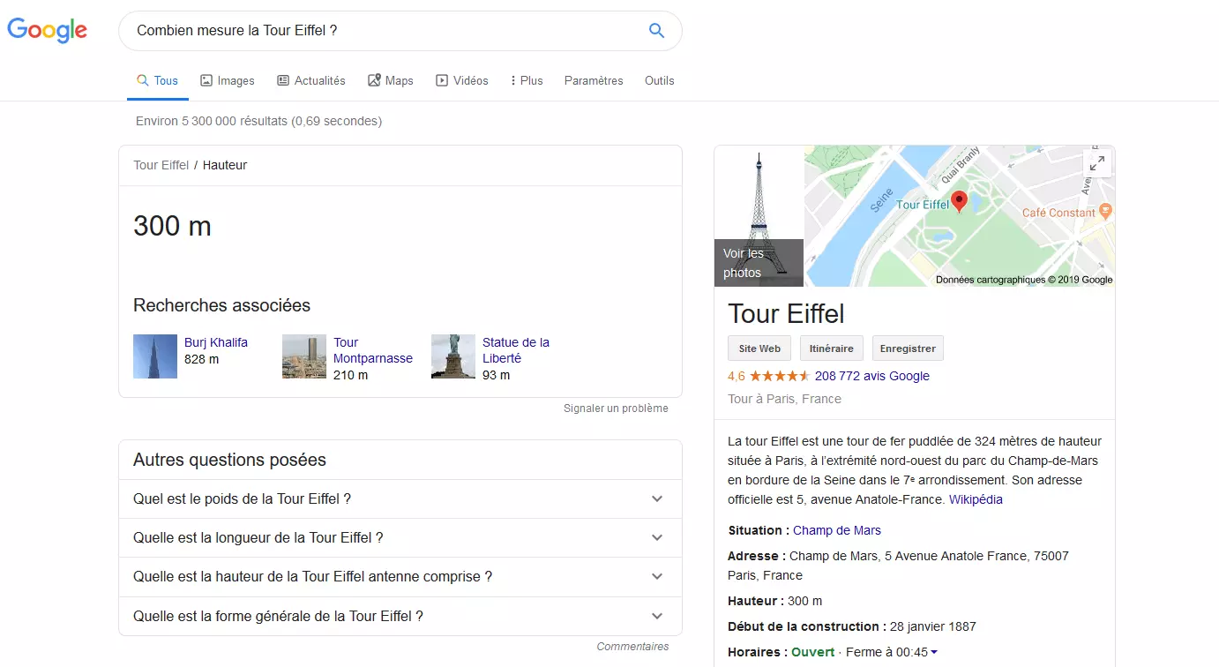1219x667 pixels.
Task: Expand question about hauteur antenne comprise
Action: pos(400,576)
